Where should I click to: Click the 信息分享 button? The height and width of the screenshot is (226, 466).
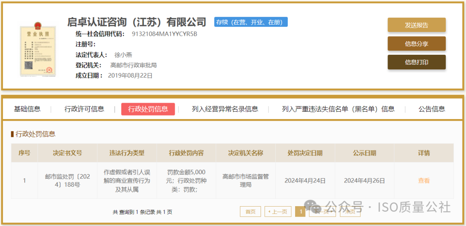[x=416, y=44]
